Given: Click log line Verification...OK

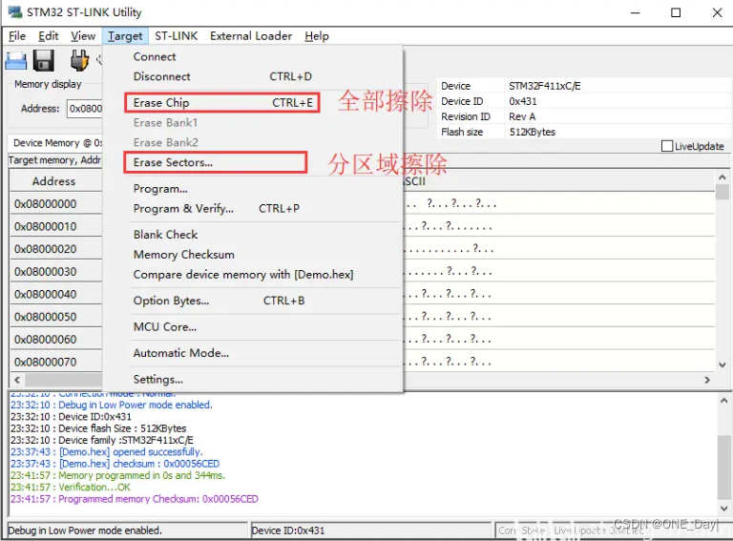Looking at the screenshot, I should pyautogui.click(x=71, y=488).
